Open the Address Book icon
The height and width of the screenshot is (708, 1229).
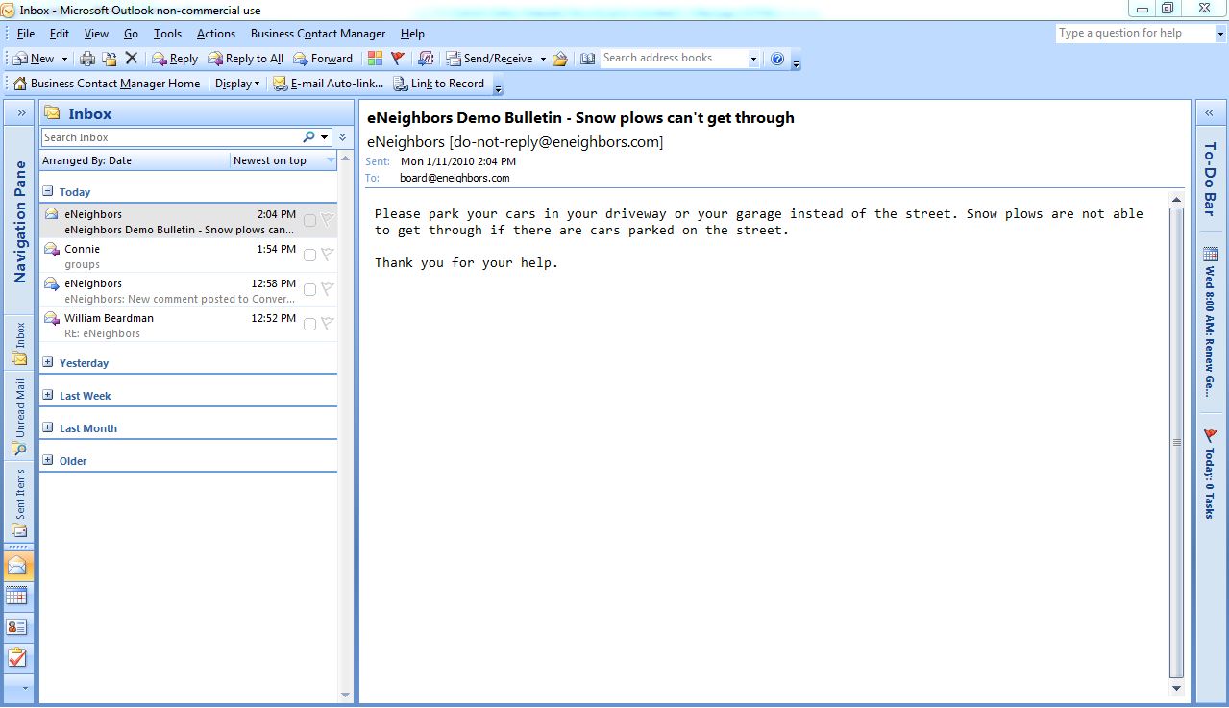coord(588,59)
